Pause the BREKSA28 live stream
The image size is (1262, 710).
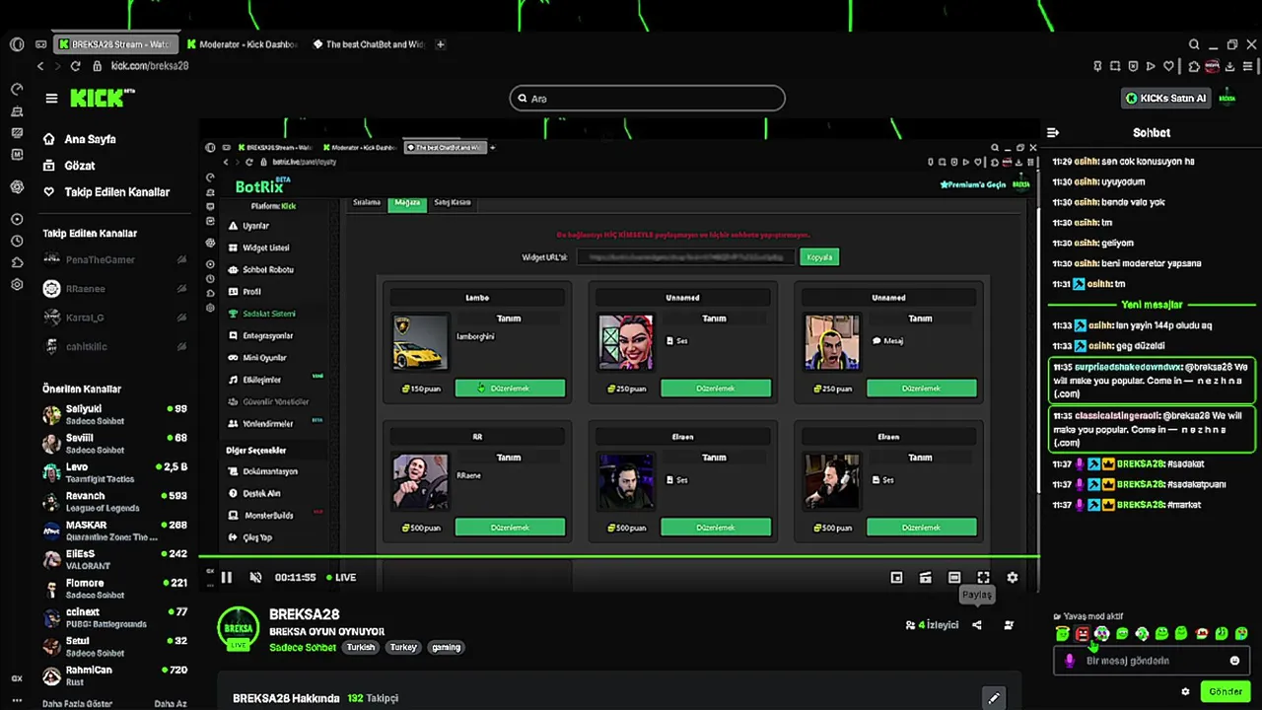(227, 578)
